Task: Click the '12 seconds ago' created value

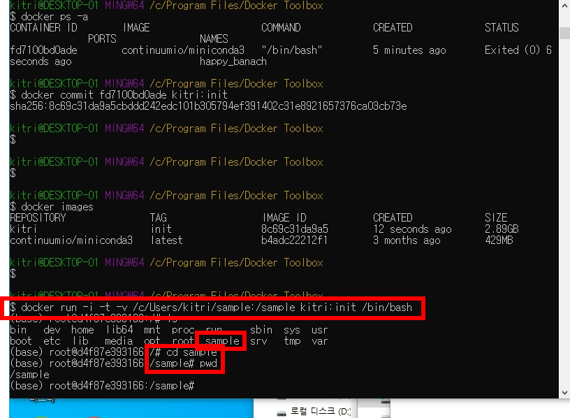Action: pyautogui.click(x=412, y=229)
